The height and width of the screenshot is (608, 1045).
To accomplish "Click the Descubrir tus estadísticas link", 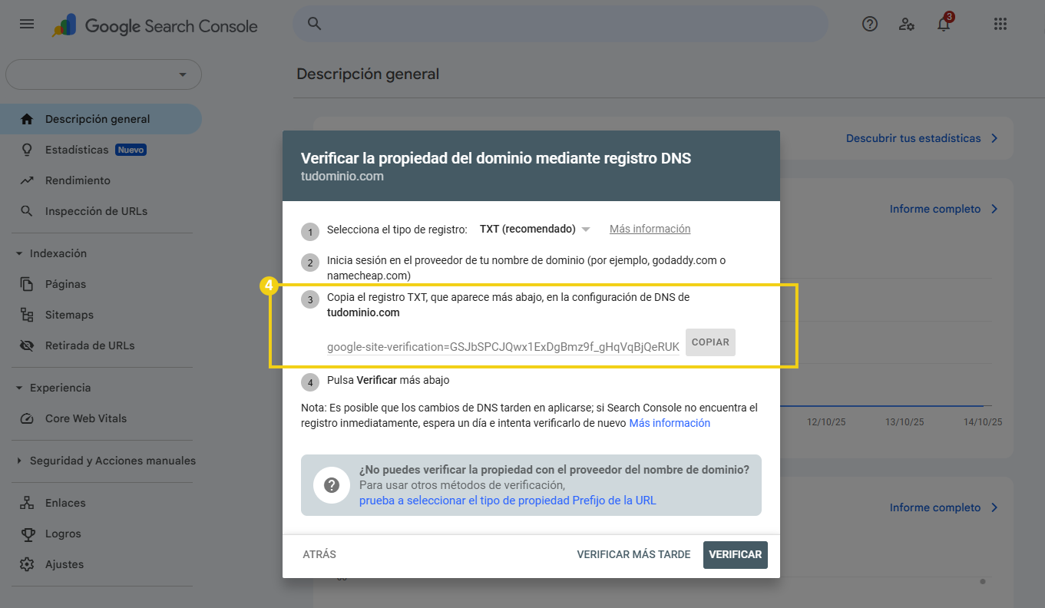I will [913, 138].
